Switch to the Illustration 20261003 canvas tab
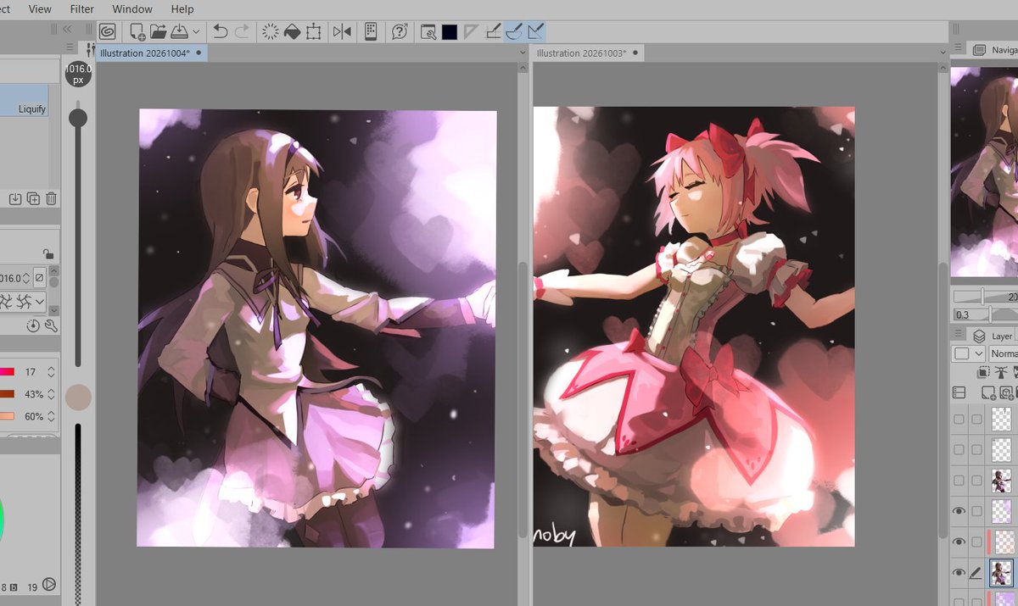The image size is (1018, 606). 588,53
